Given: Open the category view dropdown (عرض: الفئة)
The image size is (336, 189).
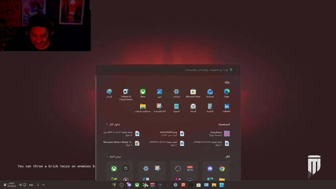Looking at the screenshot, I should click(114, 156).
